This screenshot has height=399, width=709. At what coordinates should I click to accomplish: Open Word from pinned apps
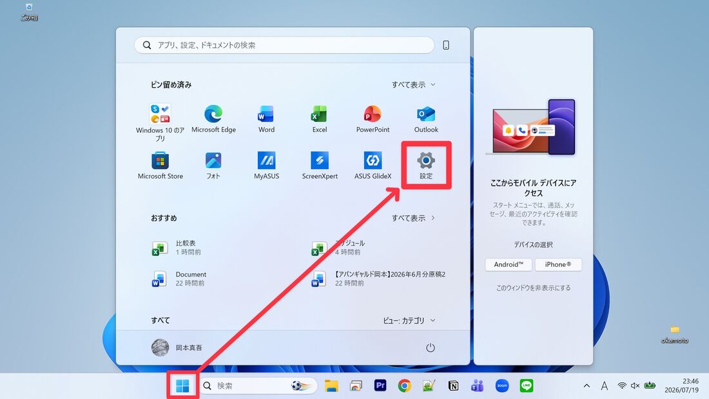(x=266, y=119)
